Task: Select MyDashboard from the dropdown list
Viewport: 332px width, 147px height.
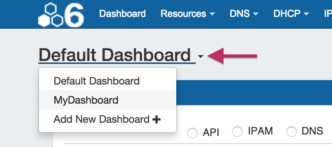Action: tap(86, 100)
